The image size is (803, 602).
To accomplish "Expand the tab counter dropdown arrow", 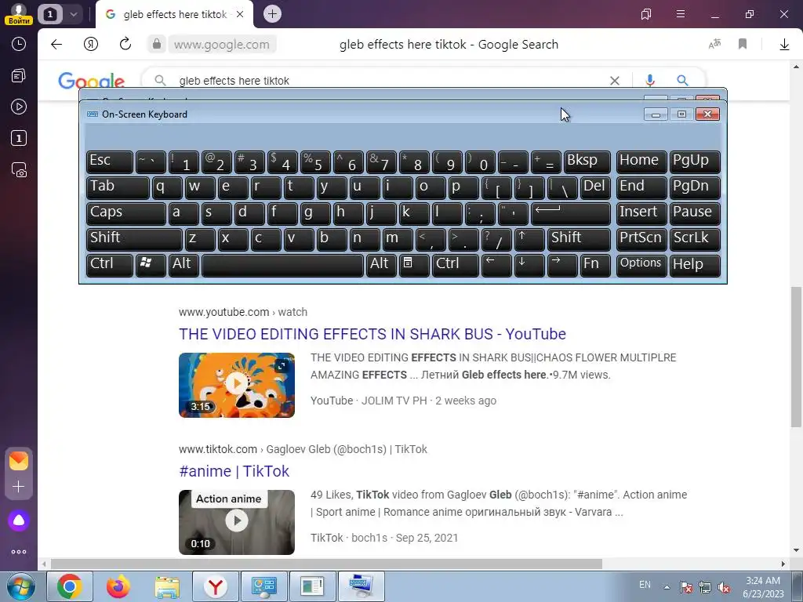I will tap(73, 14).
